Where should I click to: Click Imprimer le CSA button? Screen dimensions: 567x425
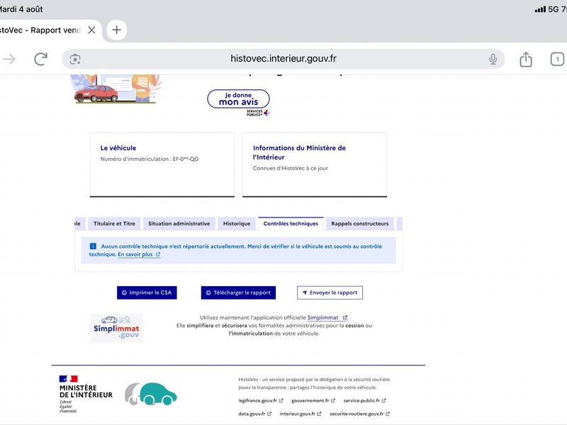(147, 293)
